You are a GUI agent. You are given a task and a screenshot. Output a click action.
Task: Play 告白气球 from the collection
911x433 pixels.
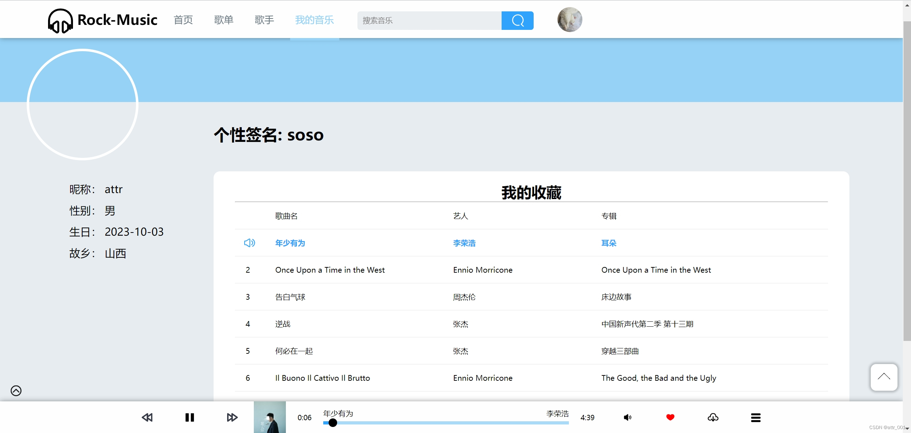click(290, 297)
